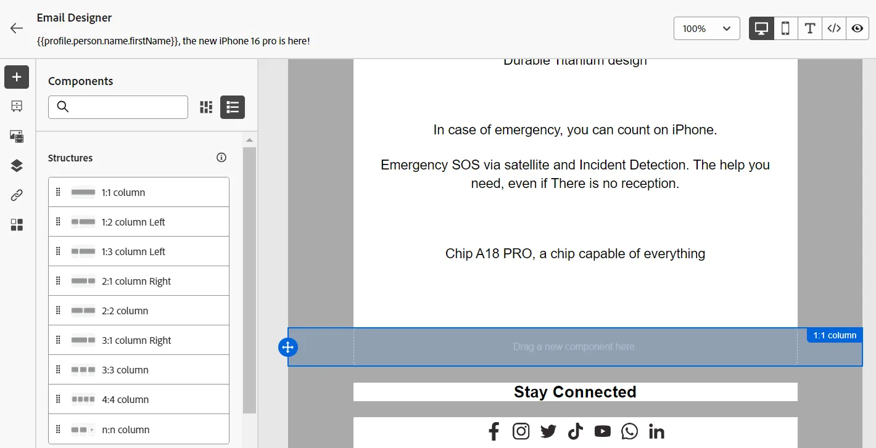Image resolution: width=876 pixels, height=448 pixels.
Task: Select the 1:1 column structure
Action: coord(139,192)
